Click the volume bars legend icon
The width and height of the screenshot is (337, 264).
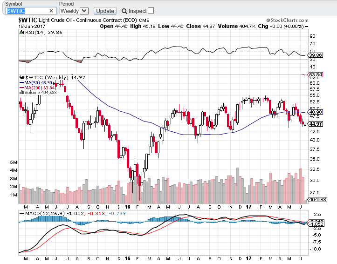click(21, 92)
